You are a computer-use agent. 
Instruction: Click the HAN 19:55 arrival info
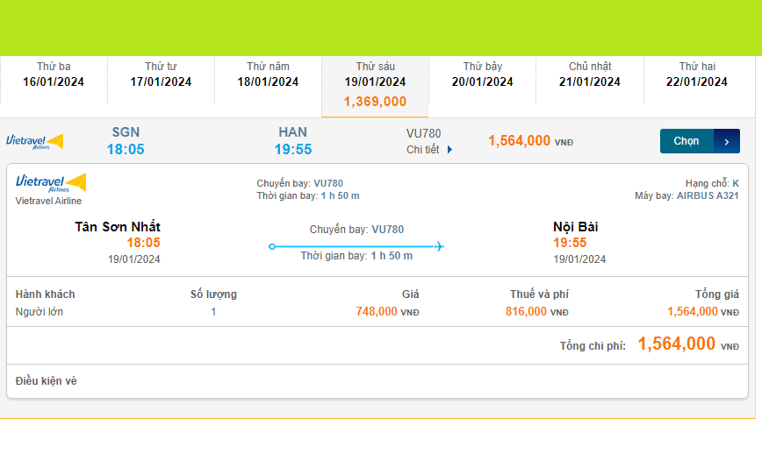click(x=292, y=141)
